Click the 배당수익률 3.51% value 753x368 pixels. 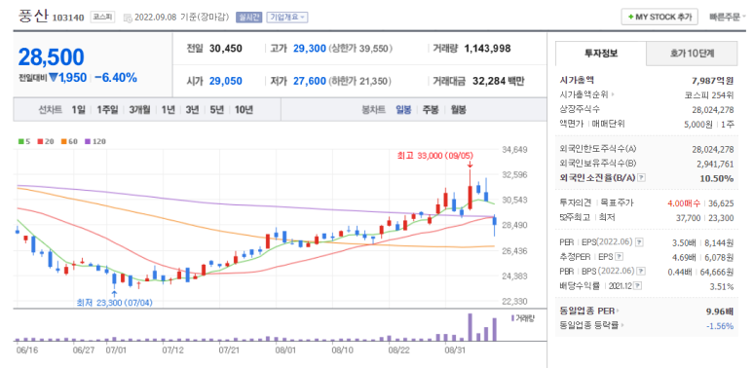coord(722,286)
